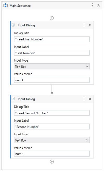Open Main Sequence options menu (three dots)
This screenshot has width=105, height=173.
(x=93, y=5)
